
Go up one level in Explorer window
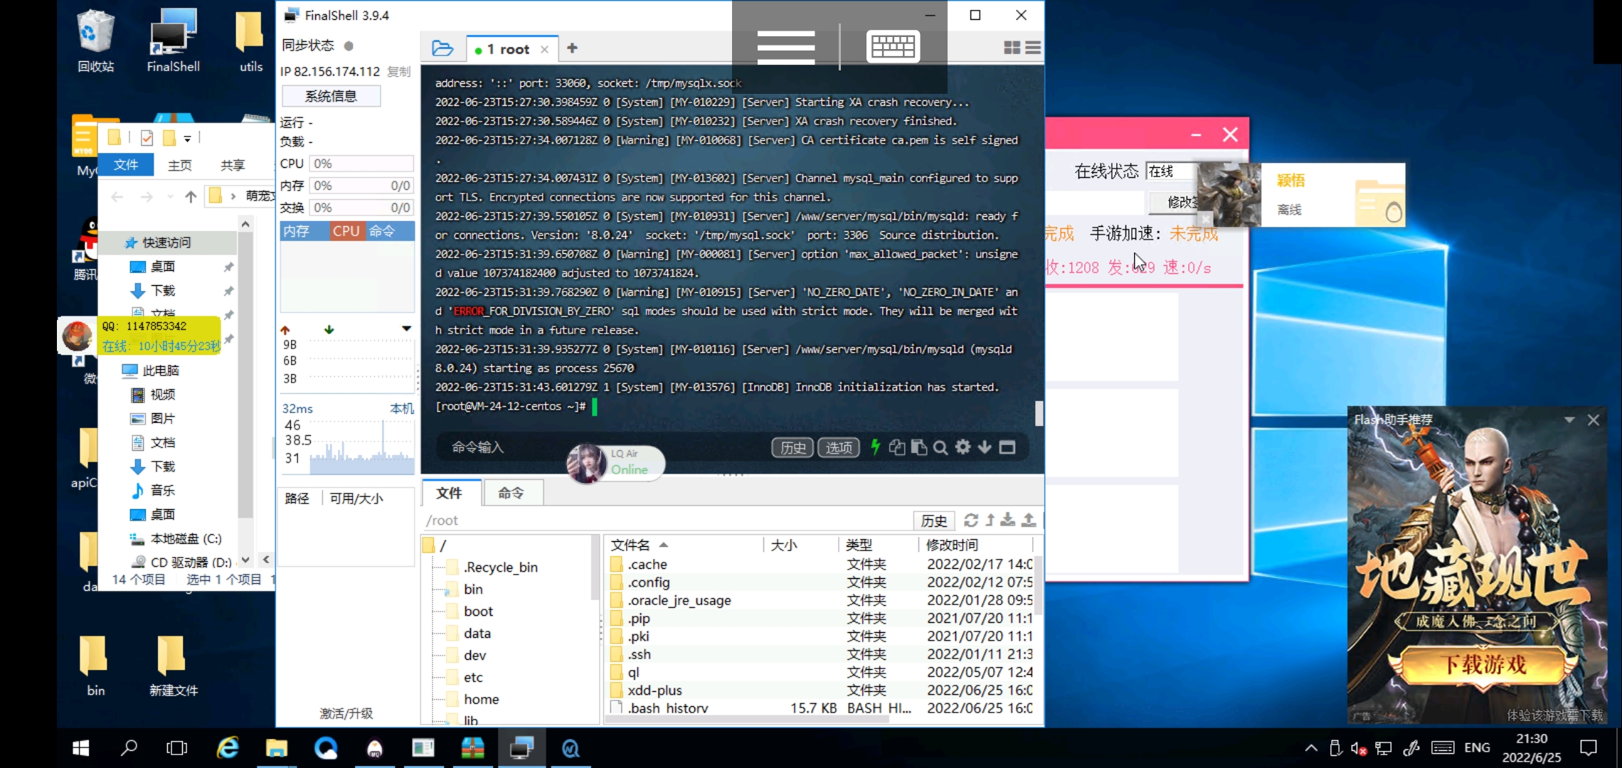[x=191, y=196]
